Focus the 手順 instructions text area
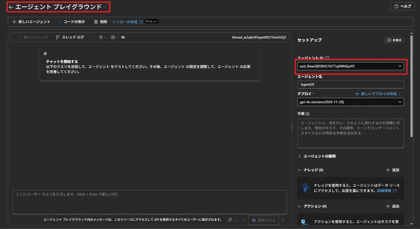 pyautogui.click(x=351, y=133)
